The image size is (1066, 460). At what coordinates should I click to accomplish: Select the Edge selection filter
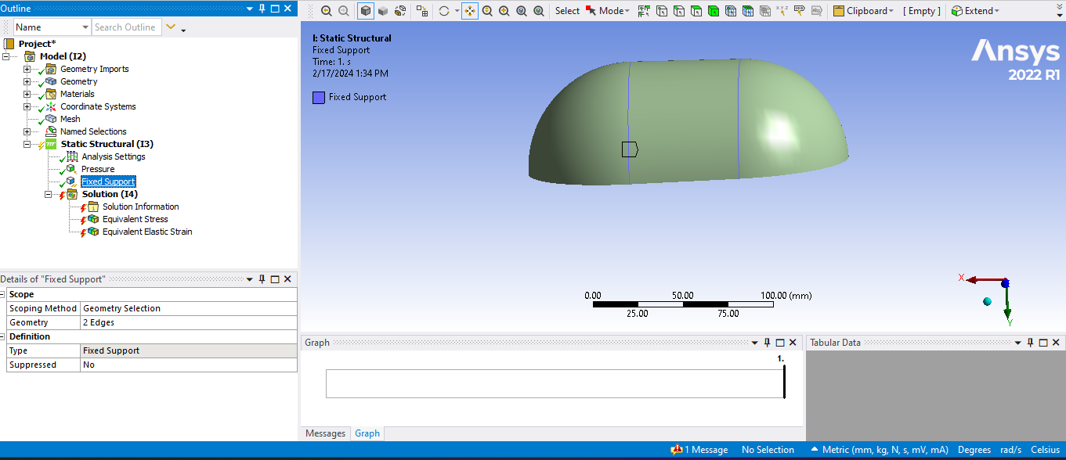pos(678,11)
